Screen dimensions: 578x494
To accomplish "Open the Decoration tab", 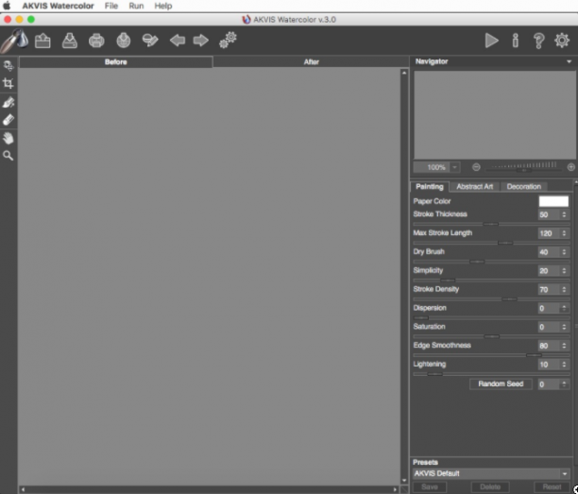I will tap(523, 186).
